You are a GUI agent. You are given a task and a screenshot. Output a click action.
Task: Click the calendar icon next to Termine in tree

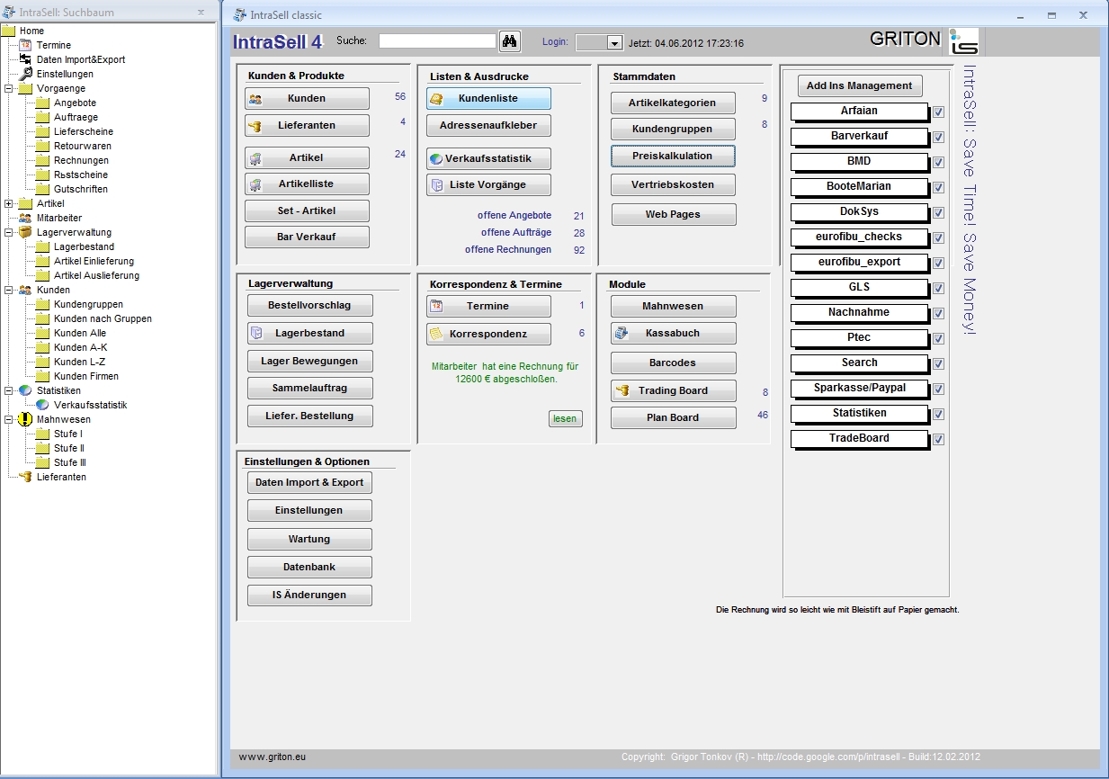pos(25,45)
